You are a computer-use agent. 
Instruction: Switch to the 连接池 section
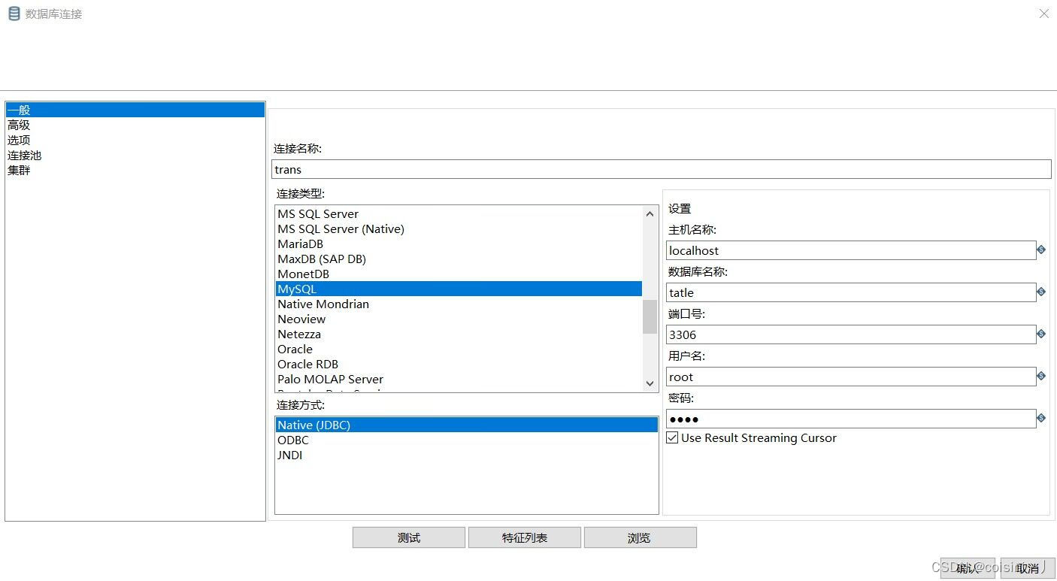click(24, 155)
